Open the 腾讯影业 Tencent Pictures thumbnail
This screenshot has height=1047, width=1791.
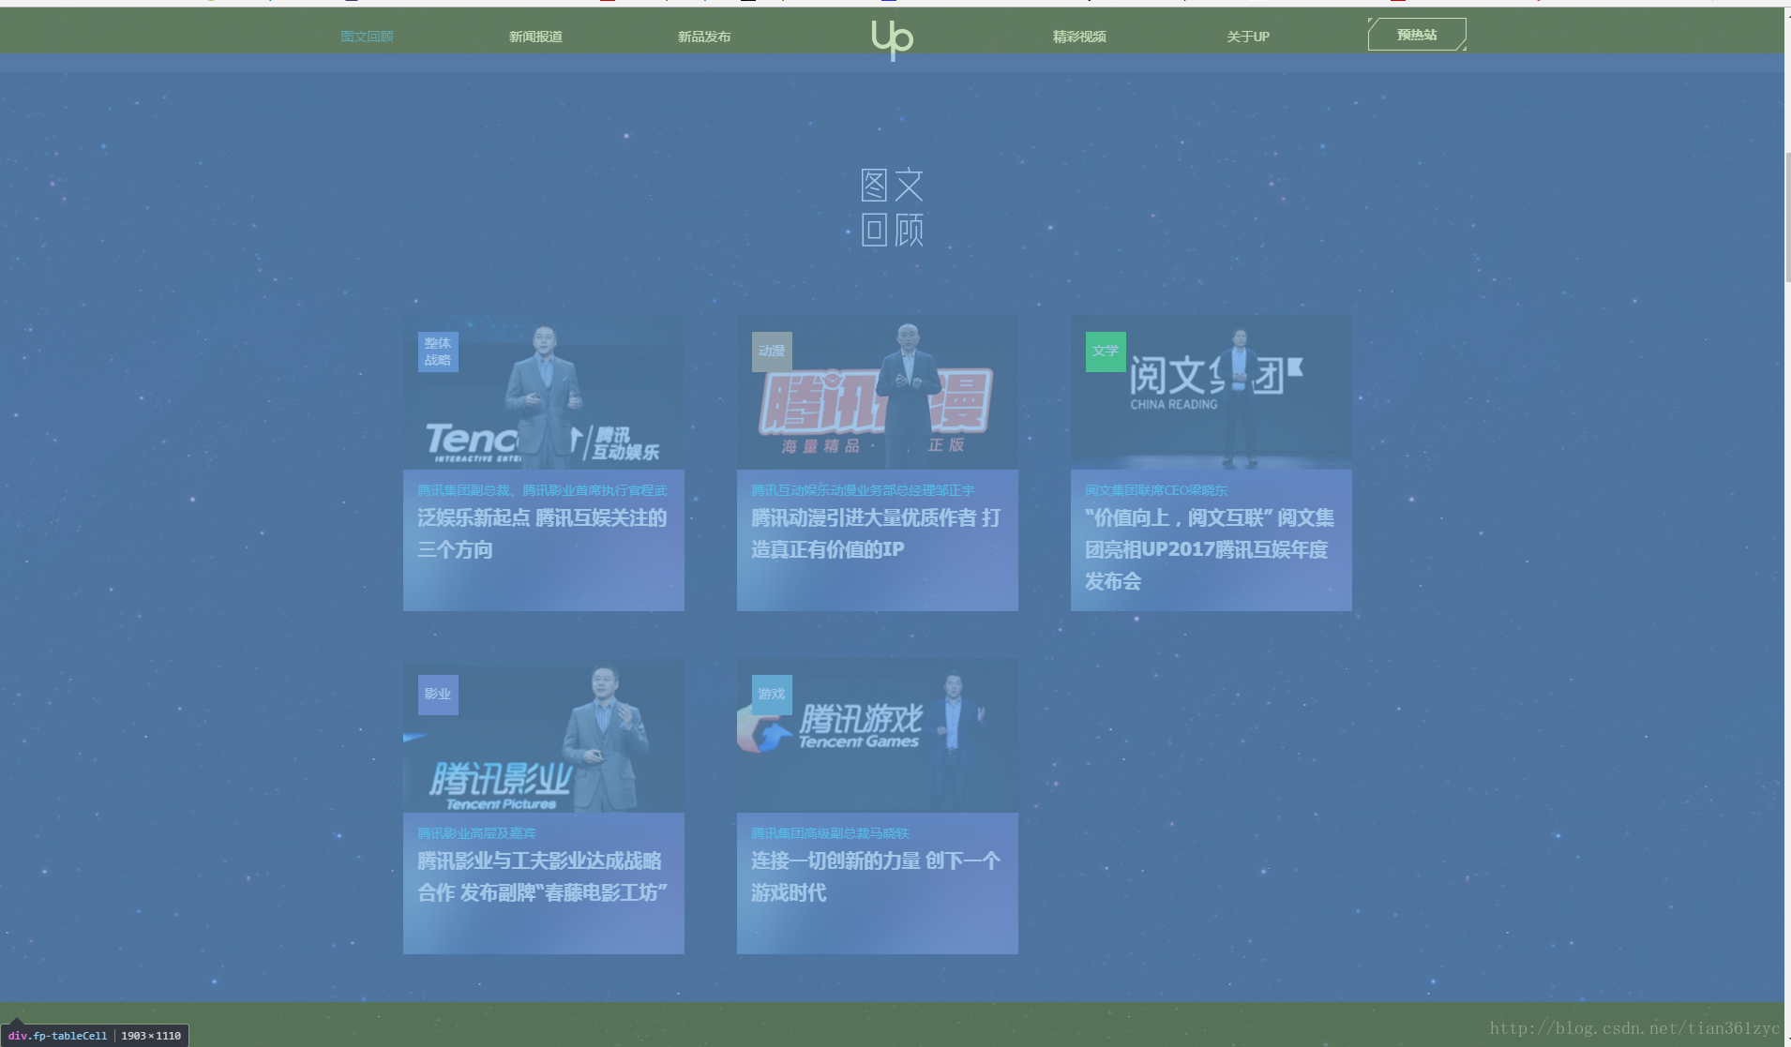tap(544, 735)
